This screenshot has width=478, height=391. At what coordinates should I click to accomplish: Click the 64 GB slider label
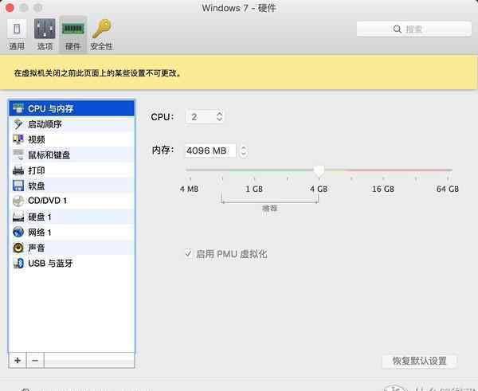(448, 189)
